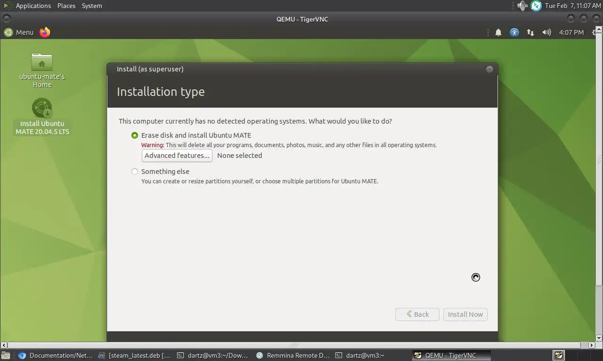This screenshot has width=603, height=361.
Task: Click the TigerVNC window menu button at title bar left
Action: click(7, 19)
